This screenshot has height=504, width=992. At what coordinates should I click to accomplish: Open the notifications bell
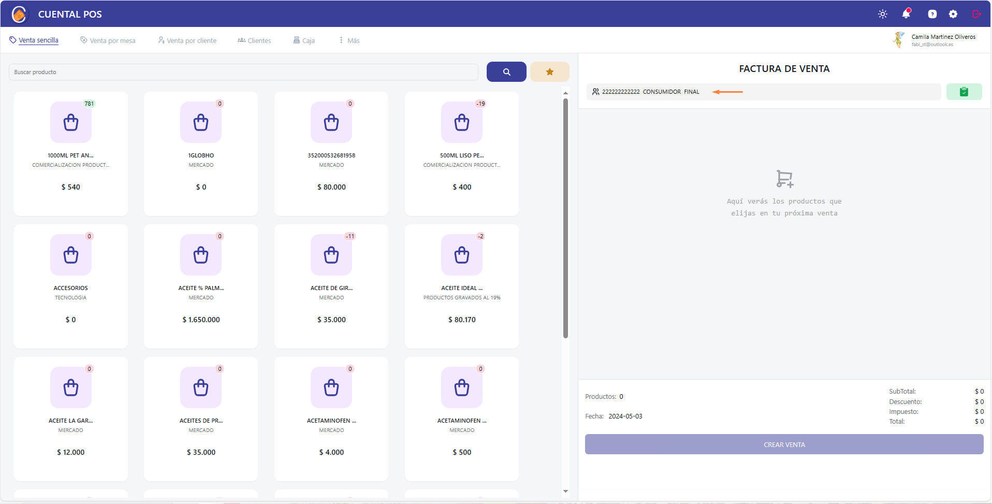tap(906, 14)
